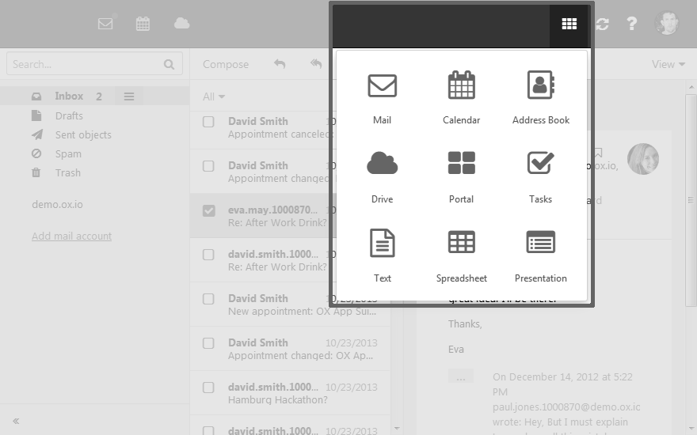697x435 pixels.
Task: Click the flag icon on the message
Action: coord(598,153)
